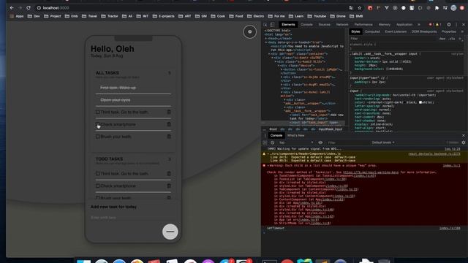This screenshot has width=468, height=263.
Task: Check 'Brush your teeth' in All Tasks
Action: [x=97, y=137]
